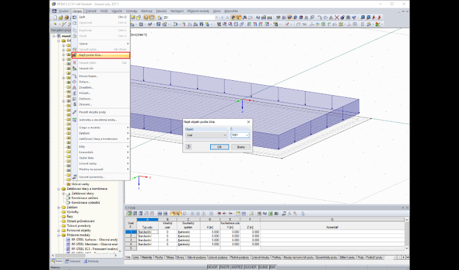Go to the previous load case with the left arrow

click(222, 17)
